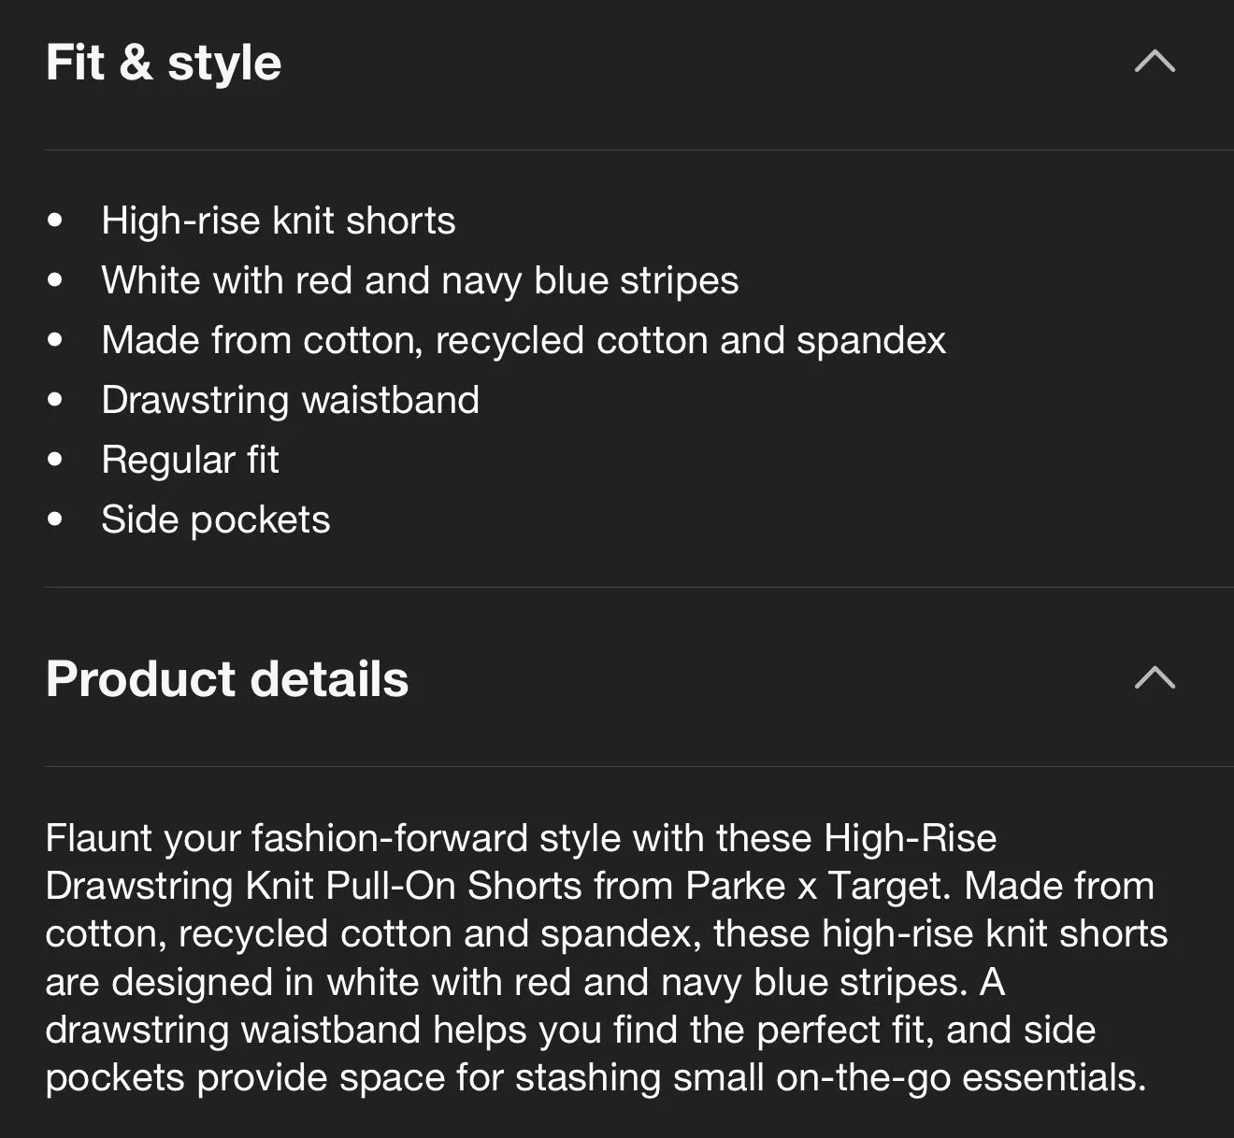Click the Side pockets bullet item
Image resolution: width=1234 pixels, height=1138 pixels.
(216, 519)
